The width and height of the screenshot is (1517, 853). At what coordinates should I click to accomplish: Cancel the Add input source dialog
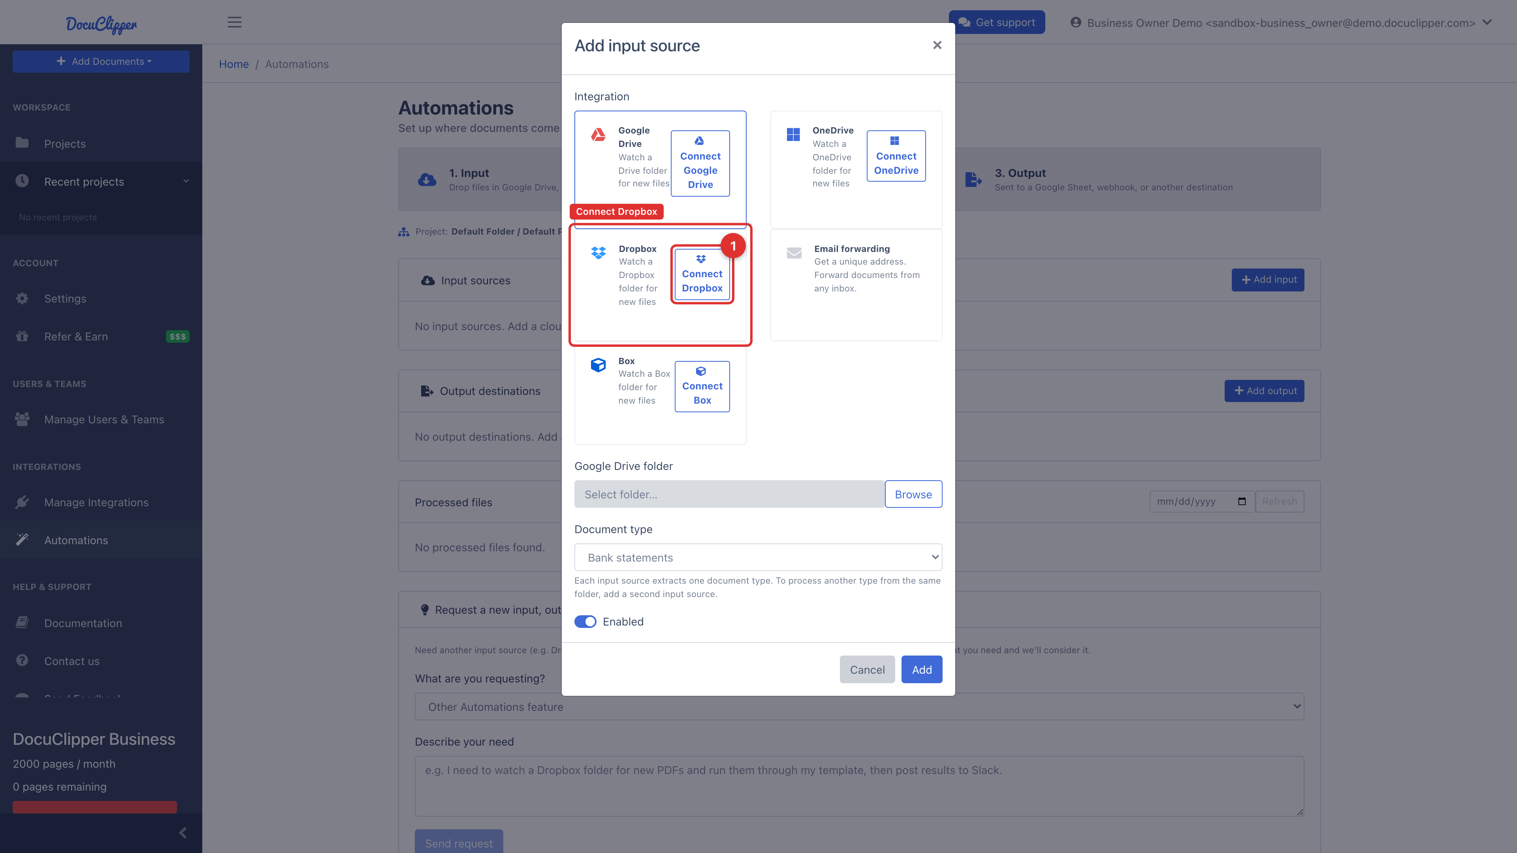867,669
